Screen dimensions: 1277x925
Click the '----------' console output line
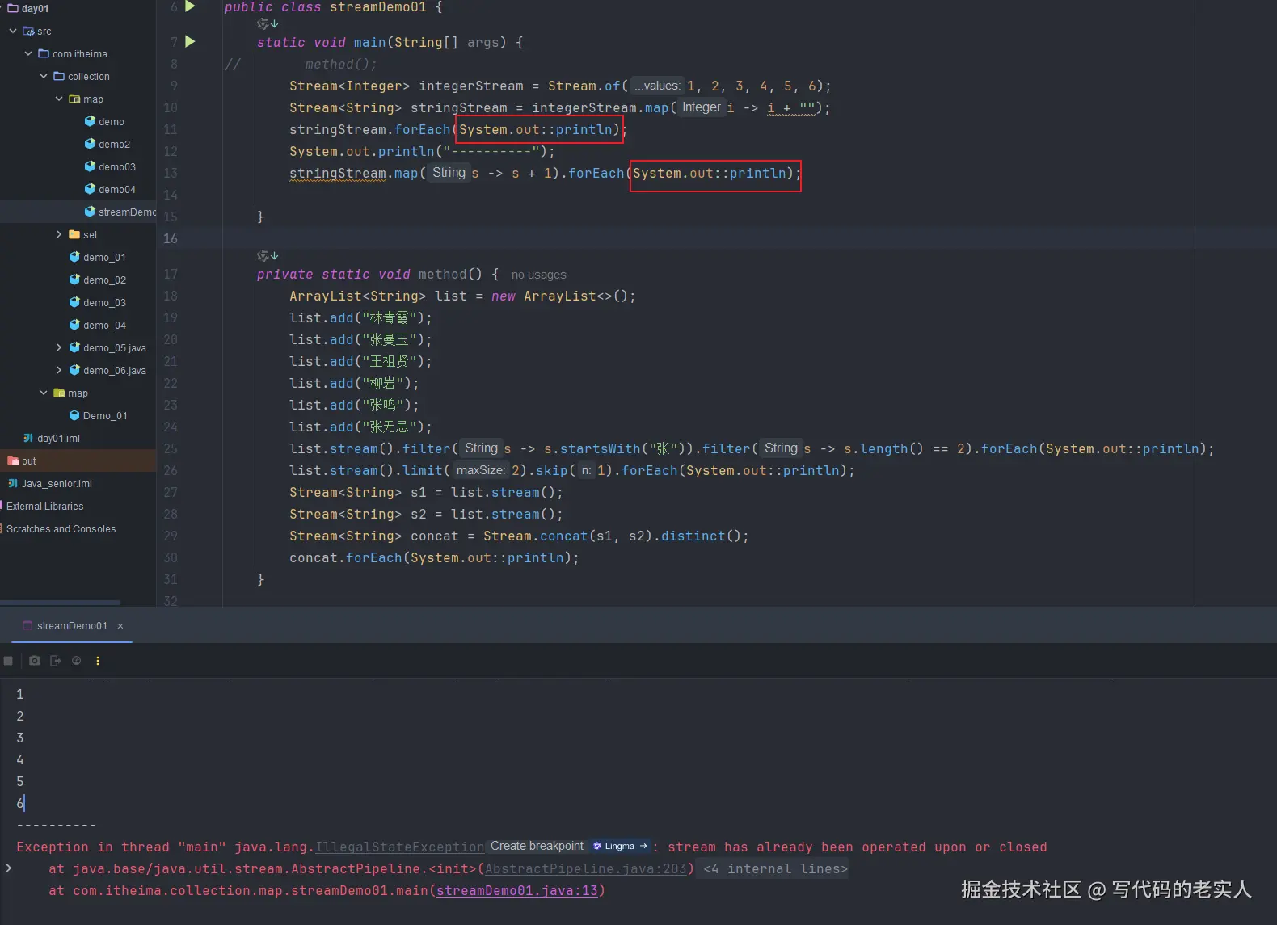(x=57, y=825)
